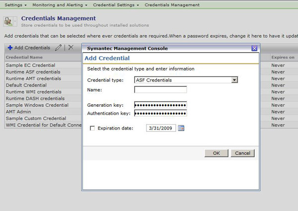Close the Symantec Management Console dialog
The image size is (298, 211).
coord(254,48)
